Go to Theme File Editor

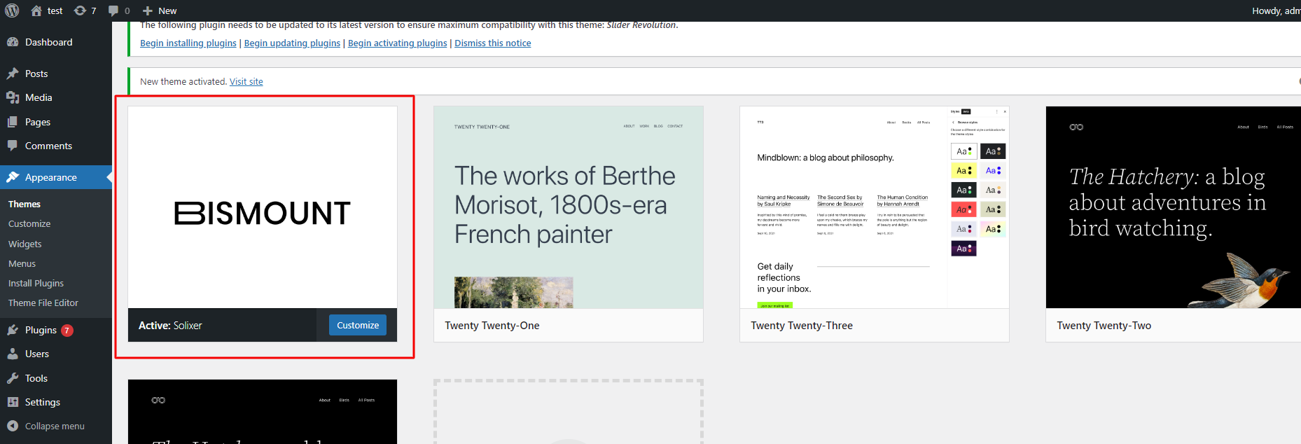(43, 303)
